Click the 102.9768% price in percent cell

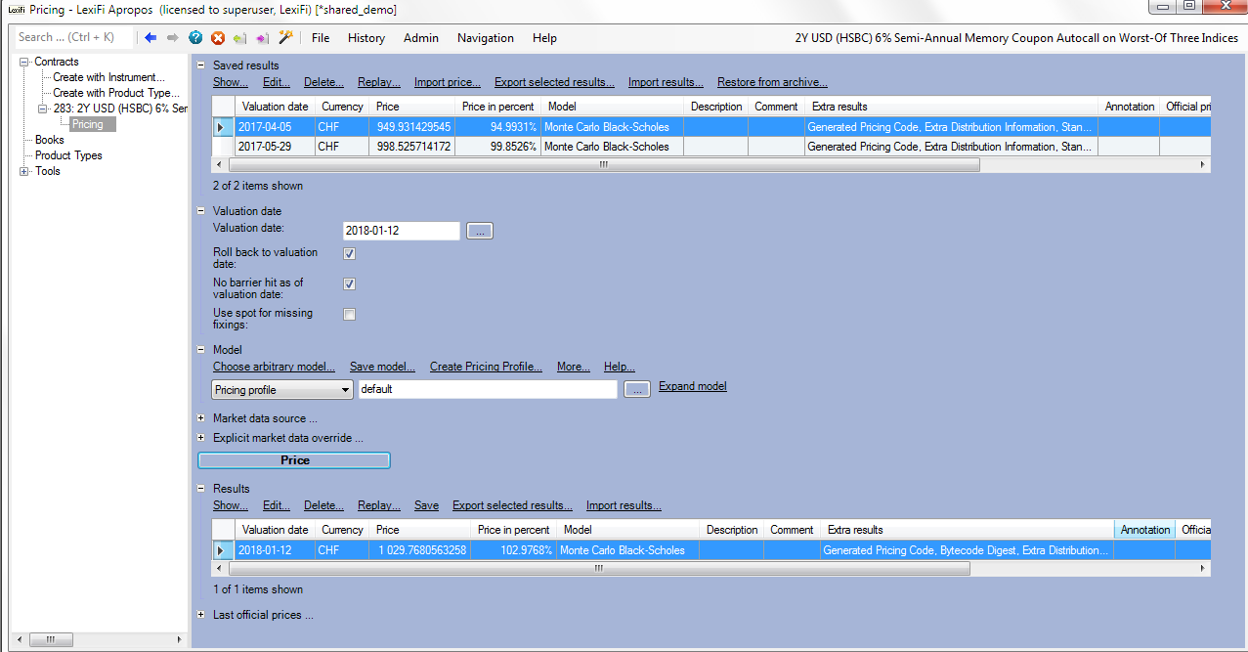click(x=514, y=550)
